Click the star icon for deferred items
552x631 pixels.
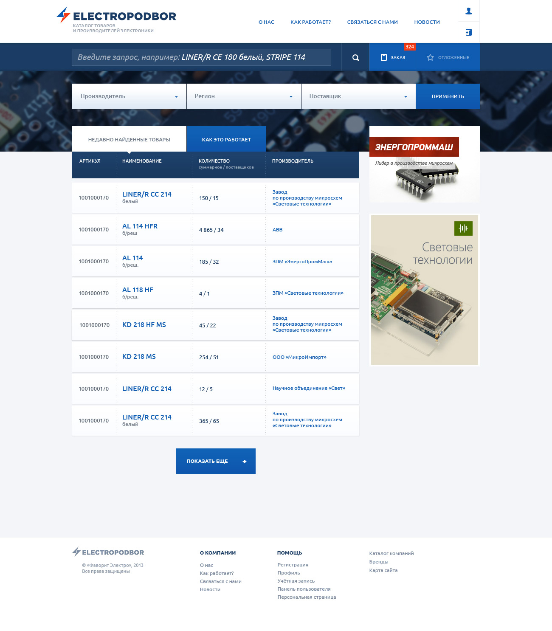[430, 57]
